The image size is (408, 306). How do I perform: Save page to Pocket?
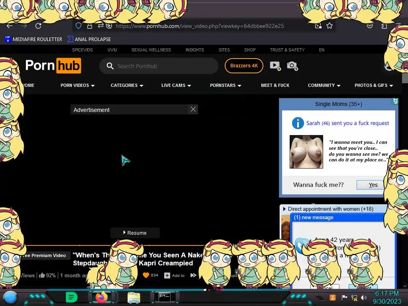coord(370,25)
